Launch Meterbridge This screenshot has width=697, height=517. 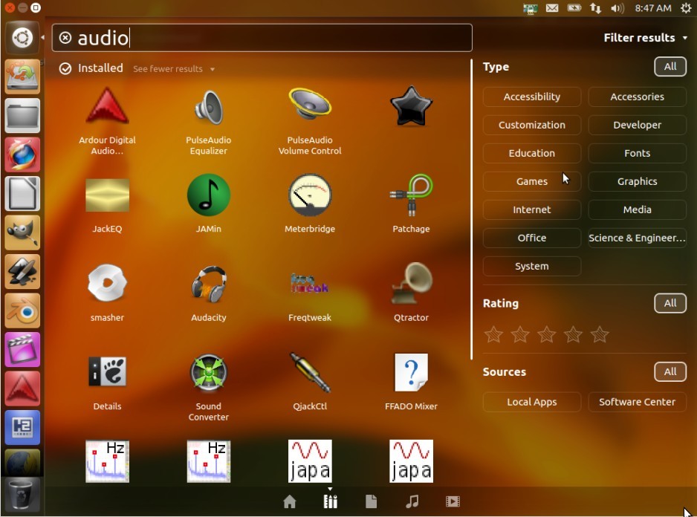310,204
